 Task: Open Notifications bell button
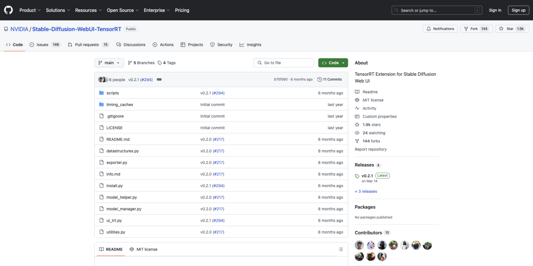click(x=440, y=29)
